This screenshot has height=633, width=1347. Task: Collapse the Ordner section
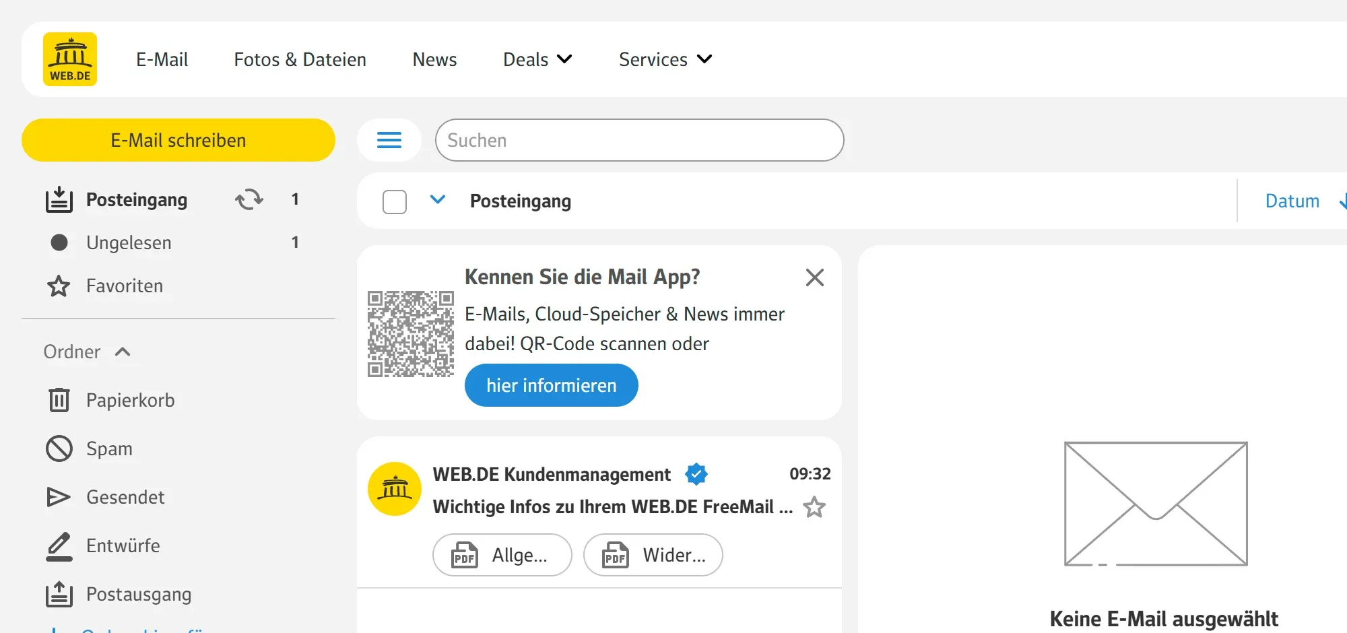pos(88,352)
